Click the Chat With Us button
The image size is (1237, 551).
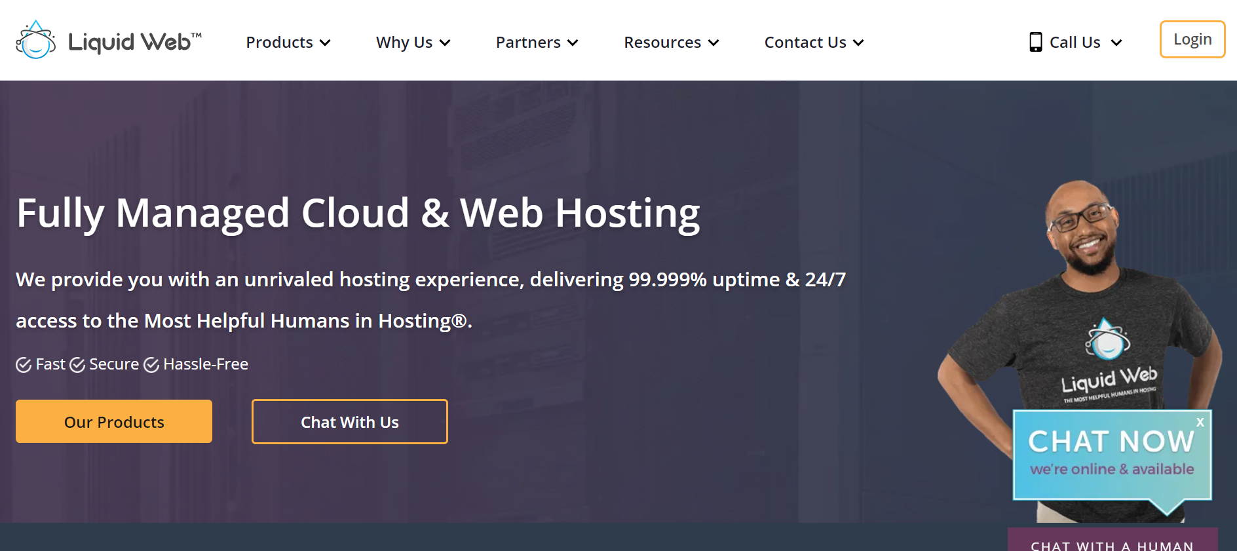[350, 421]
